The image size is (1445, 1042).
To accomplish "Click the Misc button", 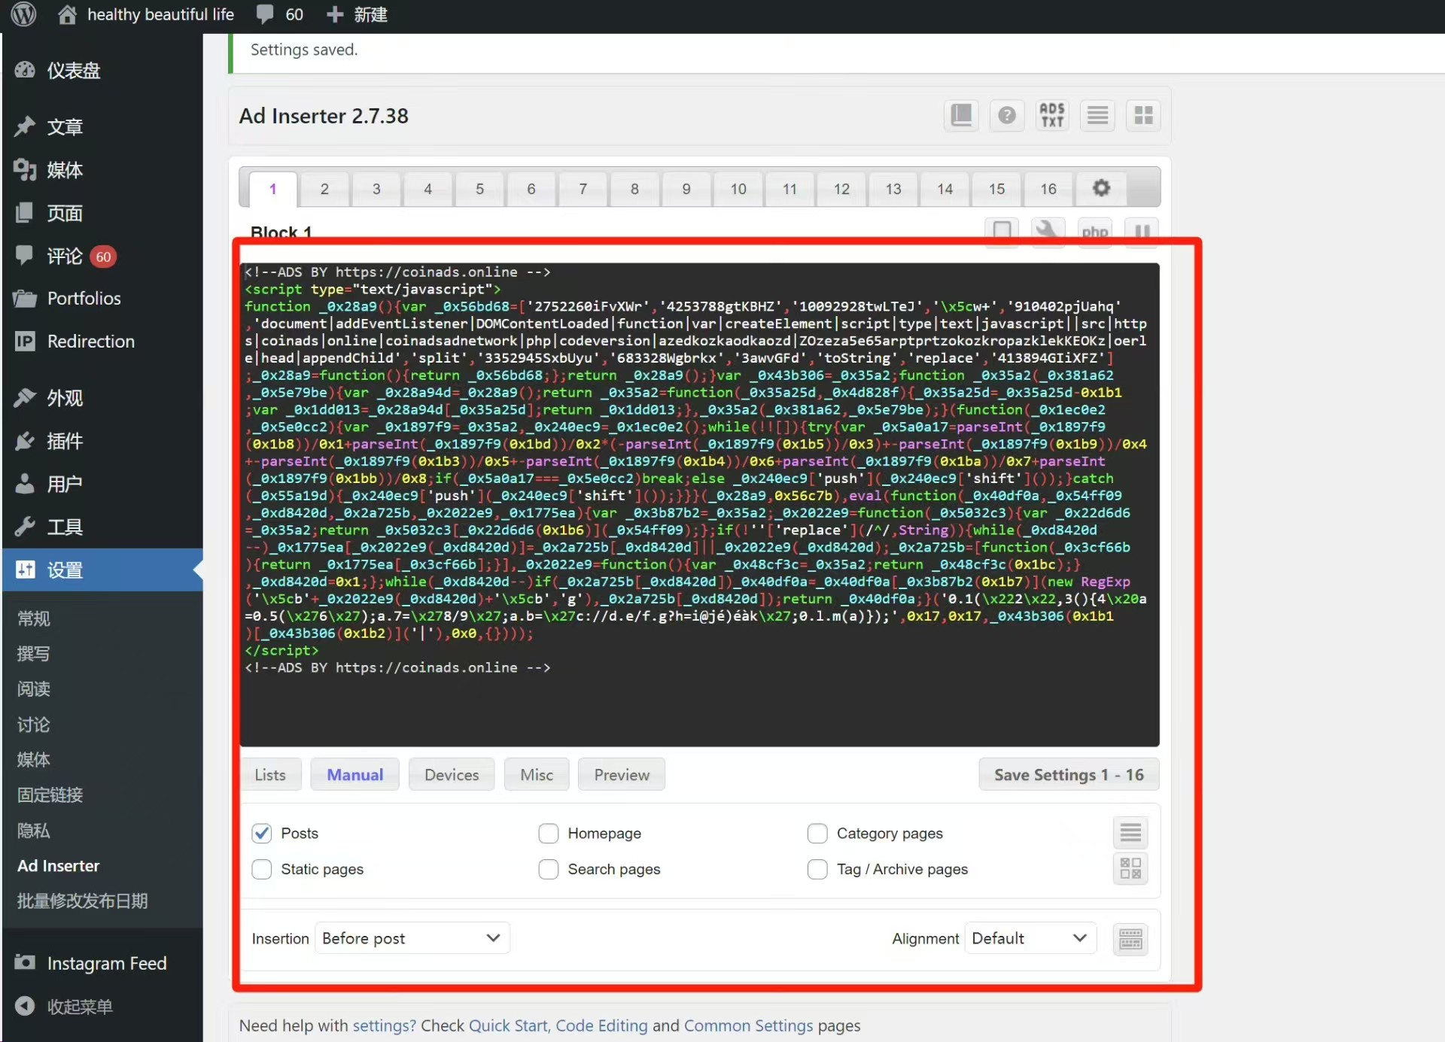I will point(537,775).
